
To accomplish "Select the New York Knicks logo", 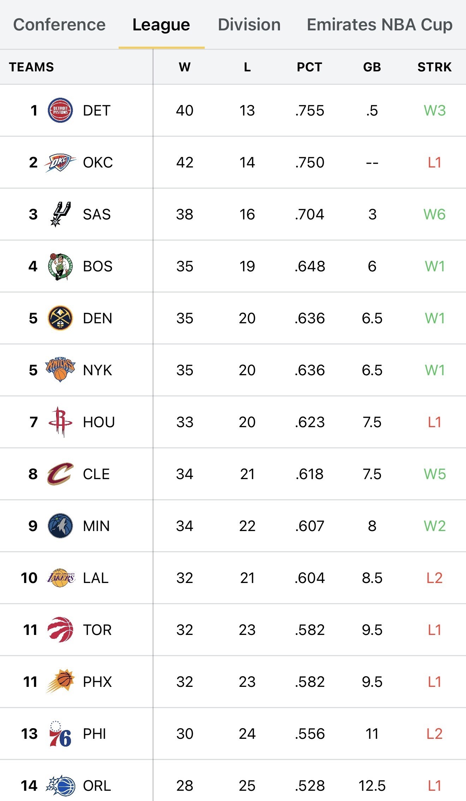I will pos(60,370).
